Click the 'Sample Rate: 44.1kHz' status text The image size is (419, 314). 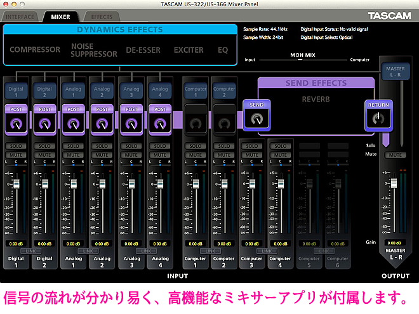click(265, 29)
